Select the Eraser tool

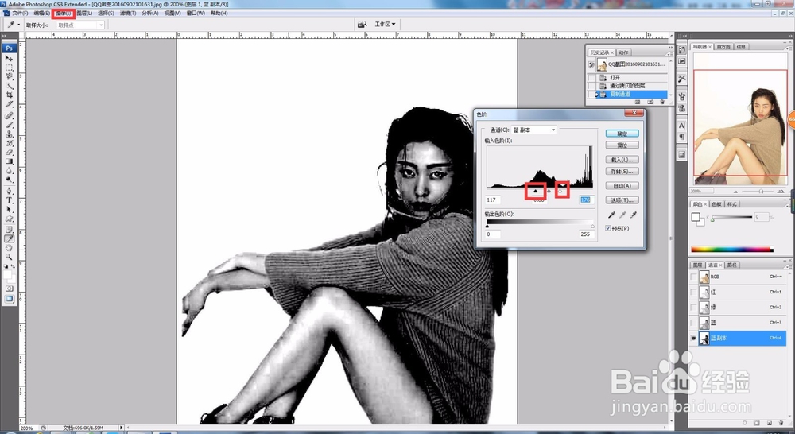pyautogui.click(x=9, y=153)
